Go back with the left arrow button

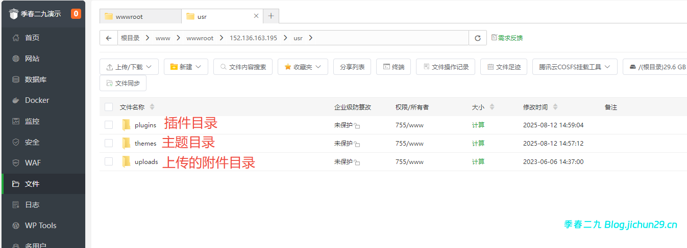click(x=108, y=38)
